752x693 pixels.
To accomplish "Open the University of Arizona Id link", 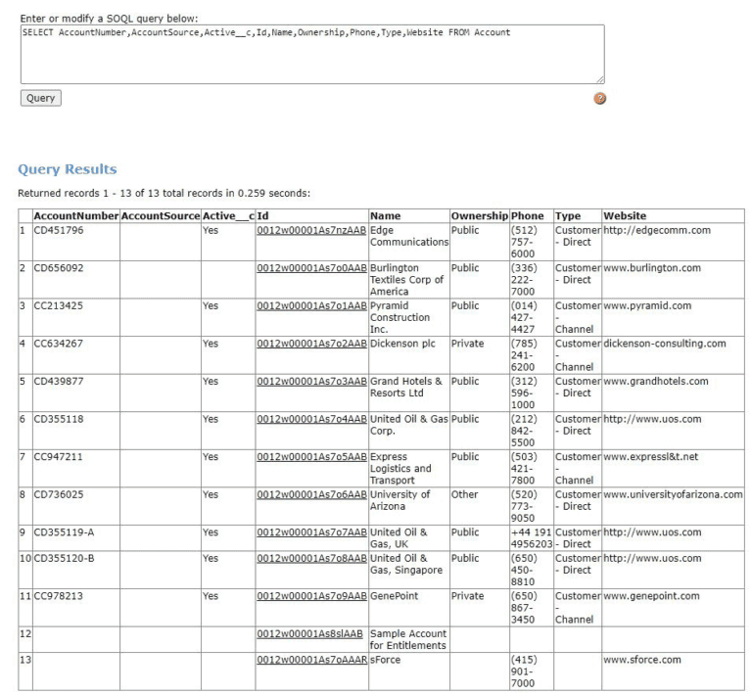I will point(311,494).
